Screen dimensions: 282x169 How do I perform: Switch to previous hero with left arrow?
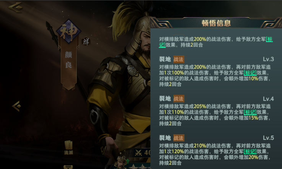tap(16, 106)
